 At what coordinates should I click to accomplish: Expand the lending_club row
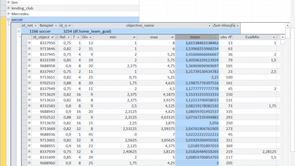[x=8, y=8]
